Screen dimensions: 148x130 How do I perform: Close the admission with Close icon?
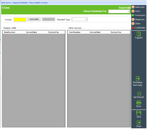(139, 122)
